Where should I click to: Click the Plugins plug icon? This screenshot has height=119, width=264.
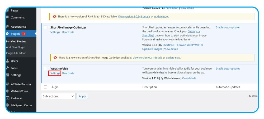click(x=7, y=34)
